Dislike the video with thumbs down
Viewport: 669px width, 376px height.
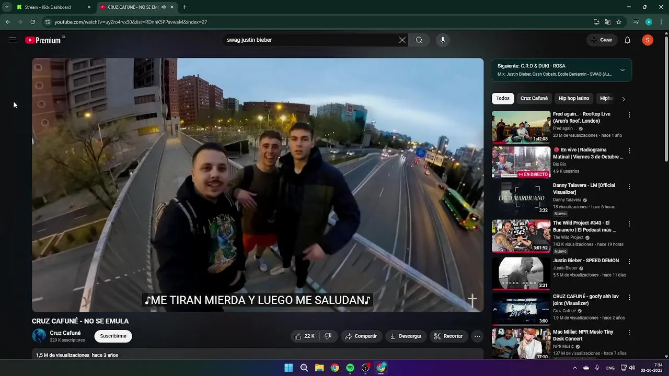click(328, 336)
